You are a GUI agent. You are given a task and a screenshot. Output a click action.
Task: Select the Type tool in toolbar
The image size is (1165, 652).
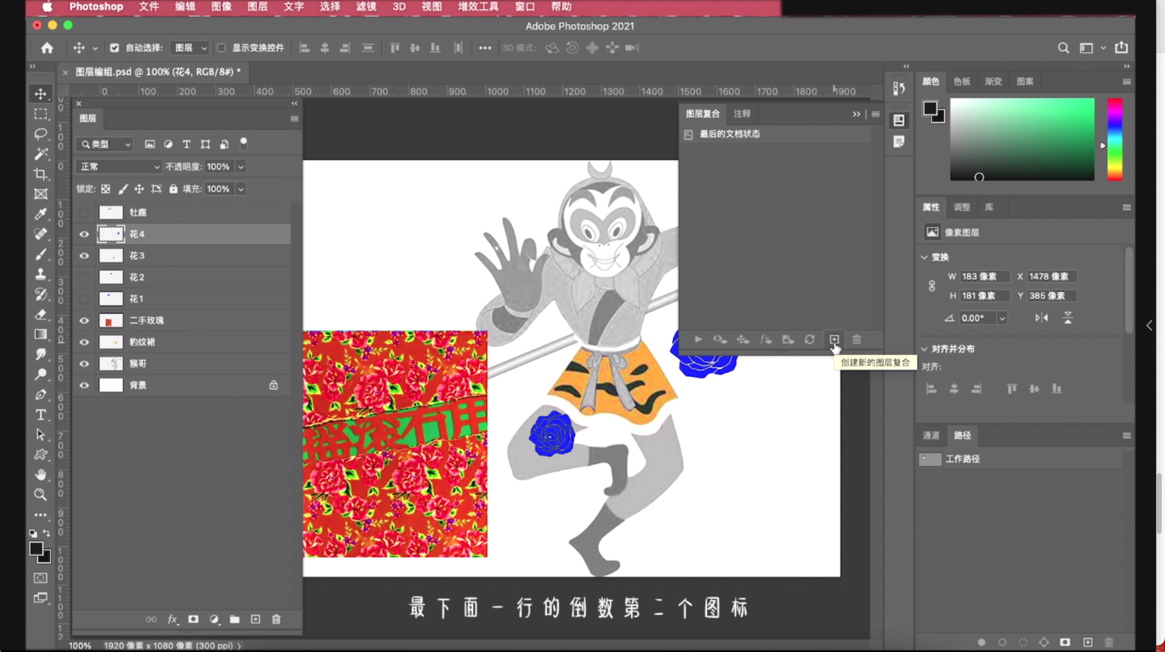(40, 415)
